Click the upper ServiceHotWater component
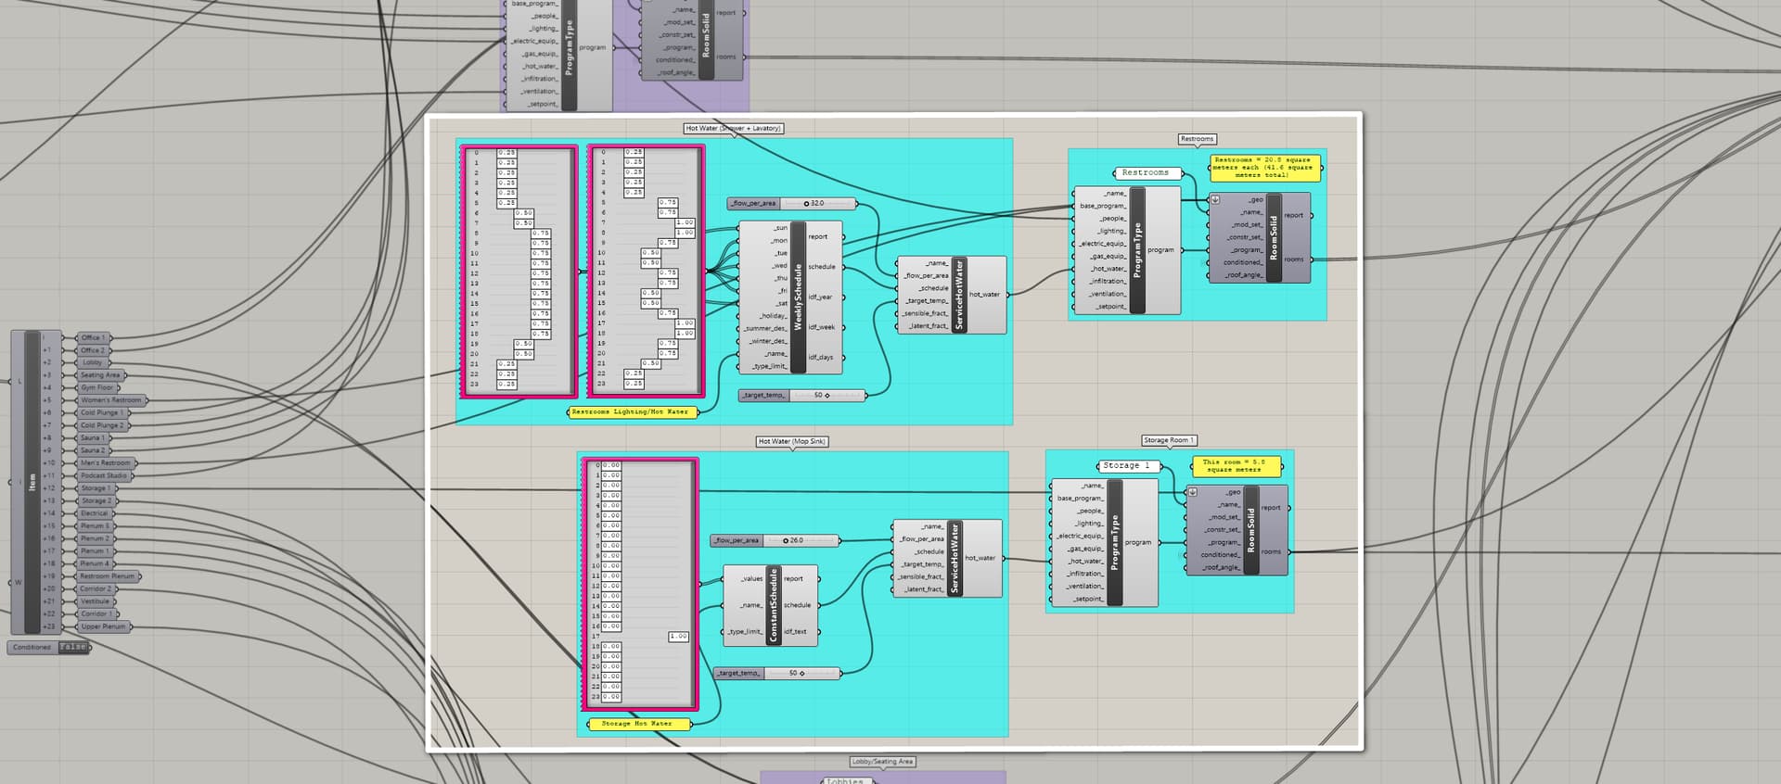Viewport: 1781px width, 784px height. pyautogui.click(x=959, y=295)
